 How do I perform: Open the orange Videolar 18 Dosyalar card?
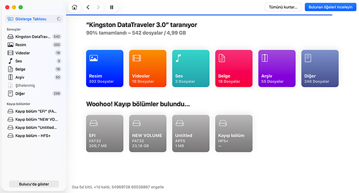(x=148, y=69)
